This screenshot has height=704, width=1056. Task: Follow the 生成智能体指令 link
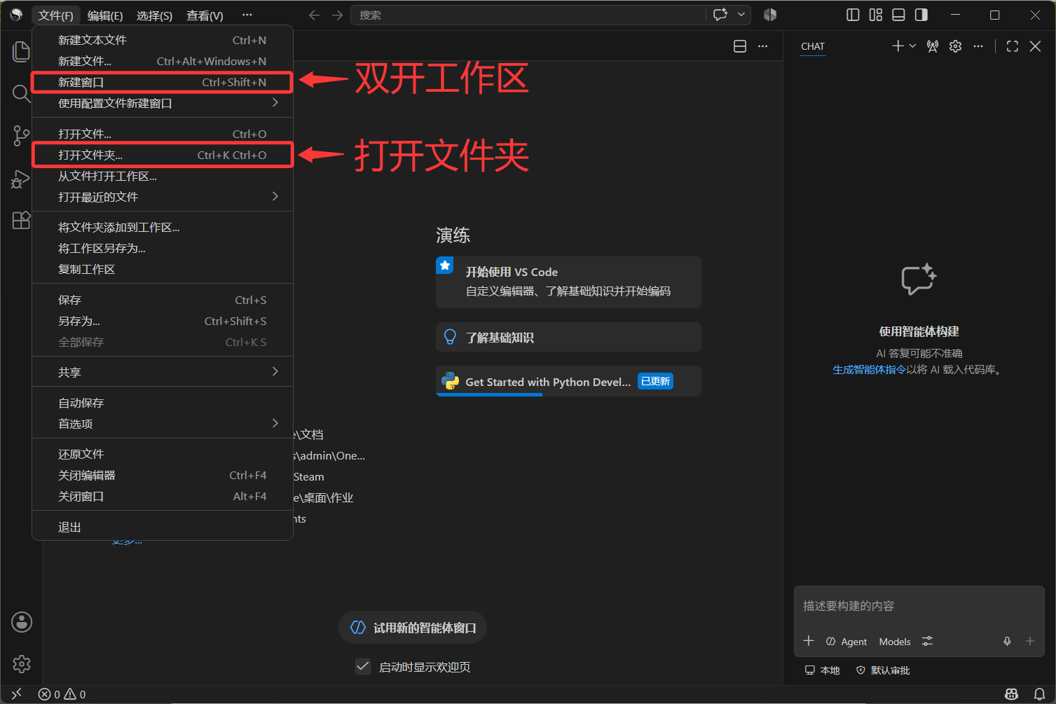pos(869,369)
